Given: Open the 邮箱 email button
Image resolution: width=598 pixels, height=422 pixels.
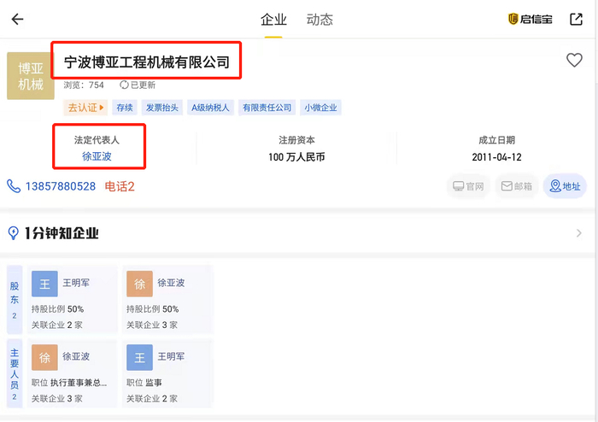Looking at the screenshot, I should coord(517,186).
